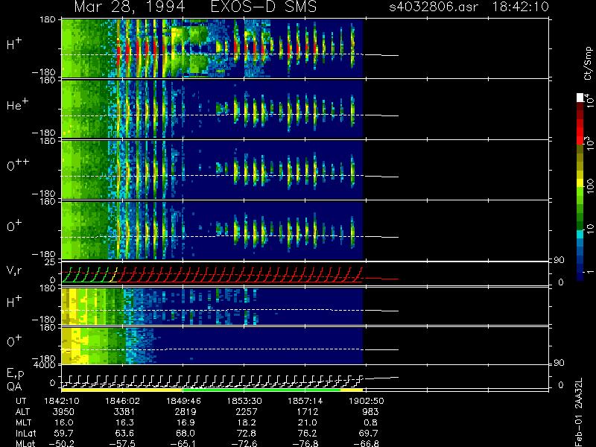596x447 pixels.
Task: Click ALT value '3950'
Action: [63, 412]
